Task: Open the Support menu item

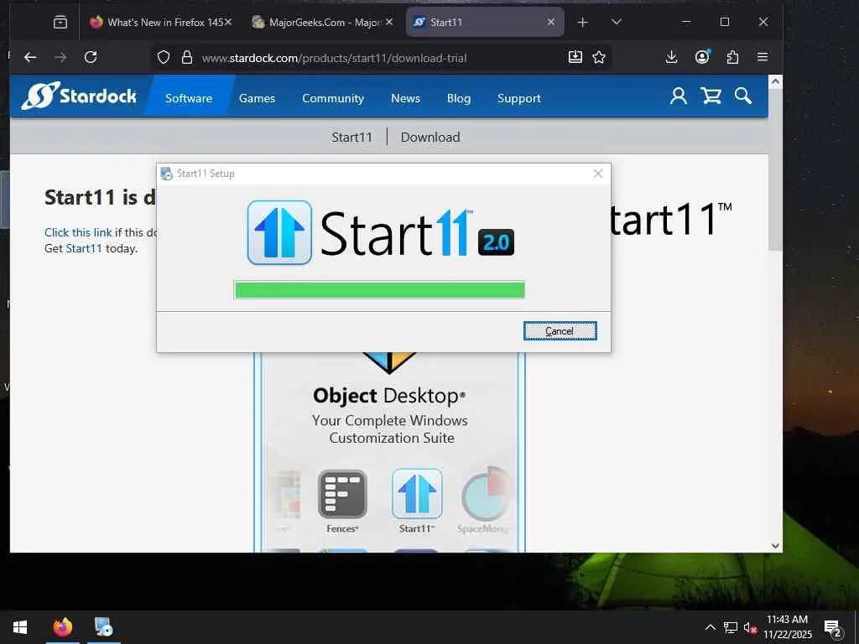Action: 518,98
